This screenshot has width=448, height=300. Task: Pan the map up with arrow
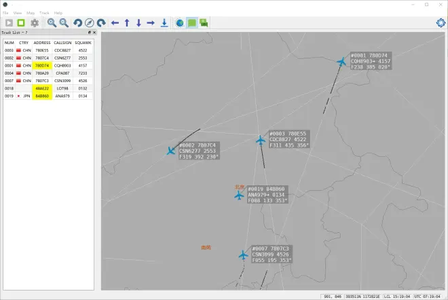[127, 22]
